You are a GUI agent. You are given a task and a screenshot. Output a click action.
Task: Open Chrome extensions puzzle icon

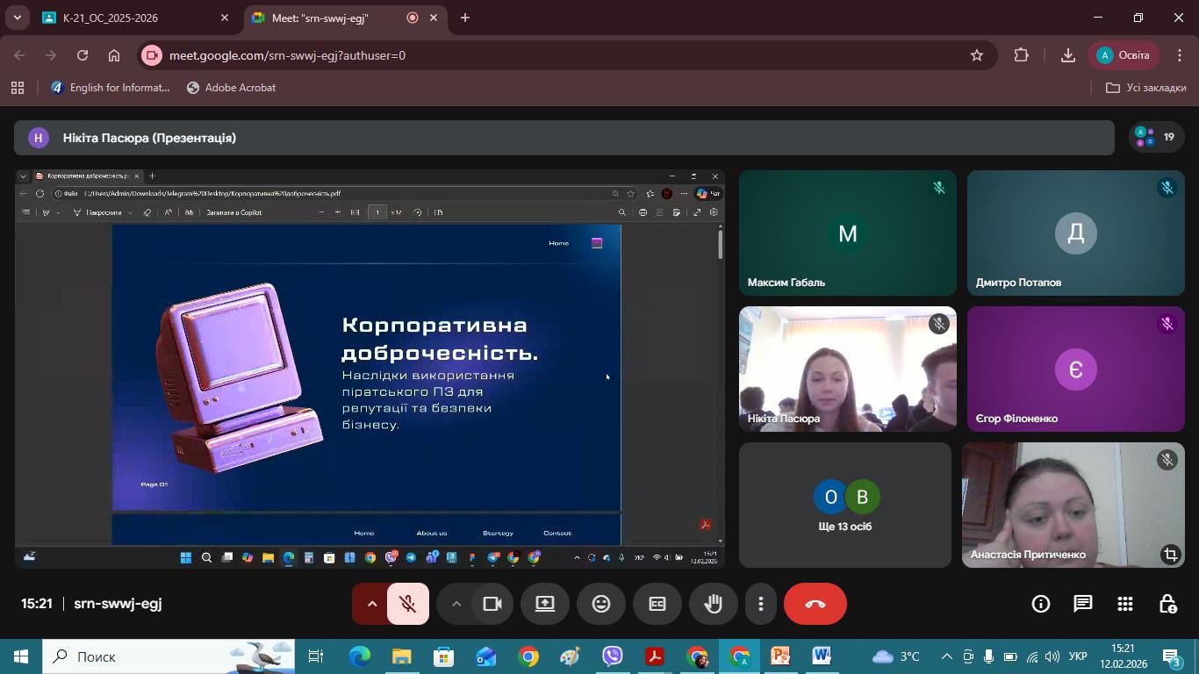pyautogui.click(x=1021, y=55)
